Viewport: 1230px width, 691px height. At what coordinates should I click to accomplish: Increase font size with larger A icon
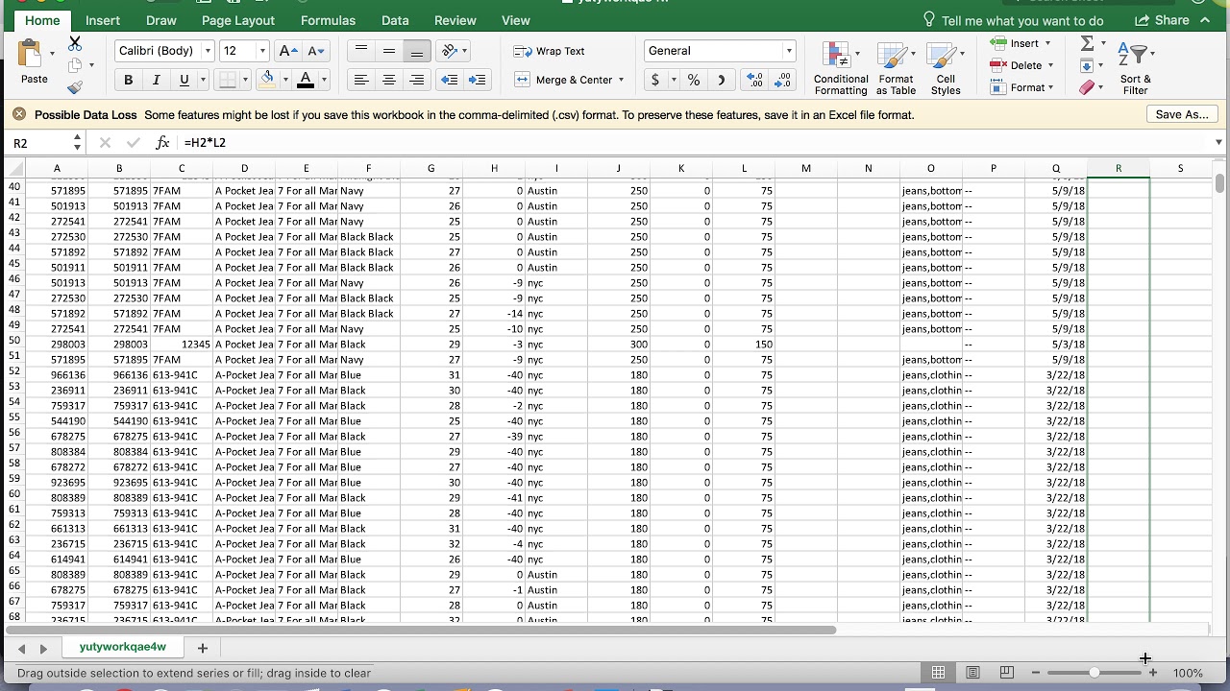point(287,51)
